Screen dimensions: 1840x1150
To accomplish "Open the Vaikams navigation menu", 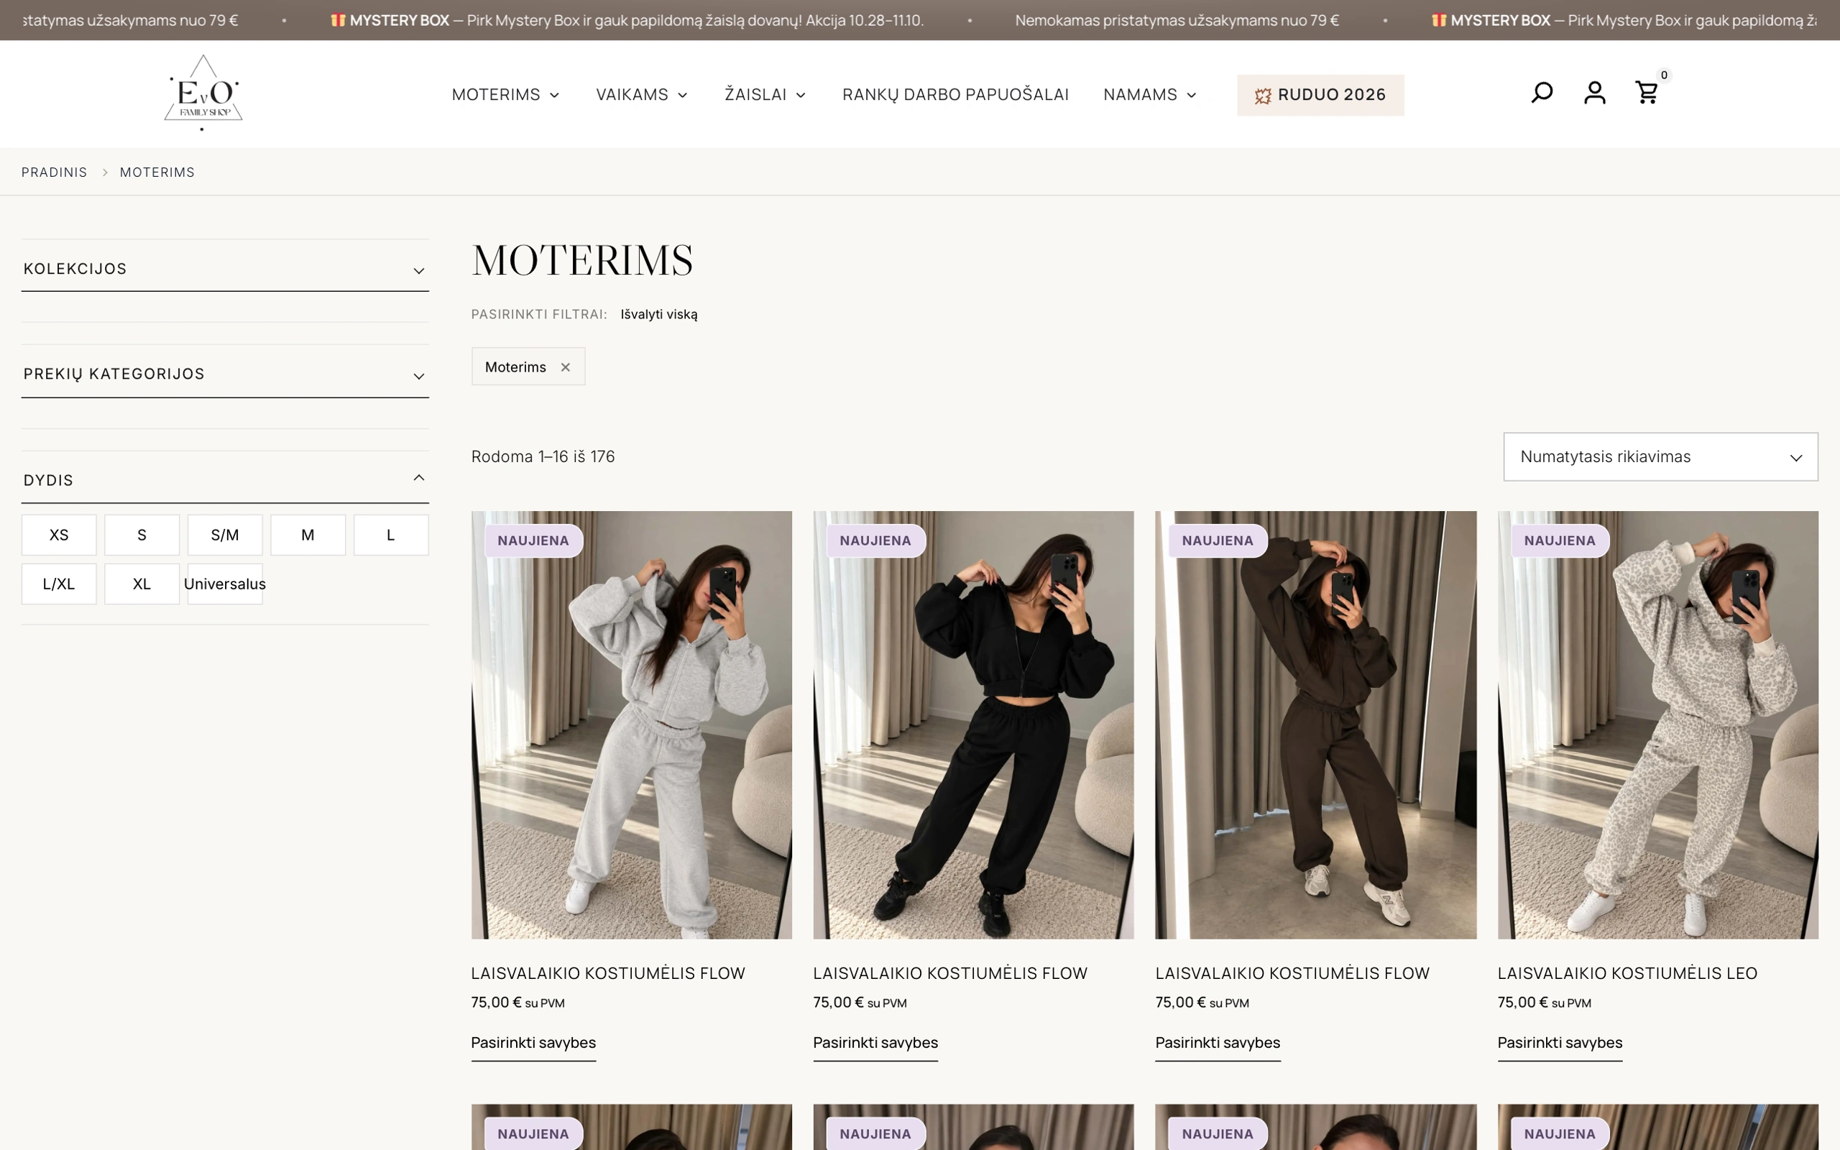I will (642, 94).
